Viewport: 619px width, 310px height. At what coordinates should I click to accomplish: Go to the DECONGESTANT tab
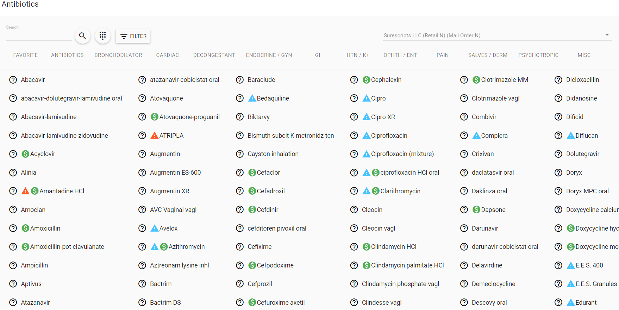pos(214,55)
